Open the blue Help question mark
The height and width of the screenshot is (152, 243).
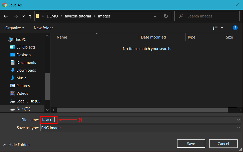(x=235, y=28)
